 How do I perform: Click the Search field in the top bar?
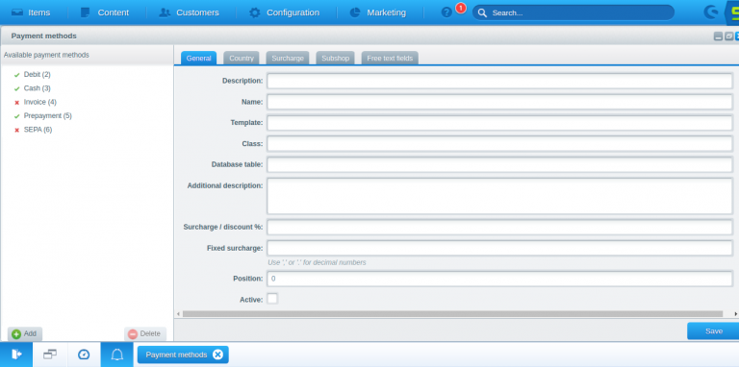click(573, 12)
